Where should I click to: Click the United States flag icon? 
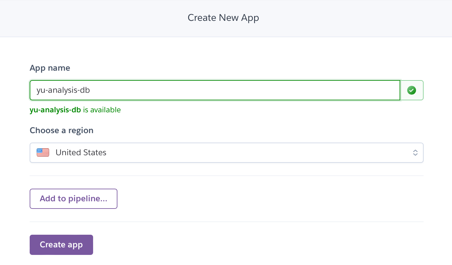[43, 153]
